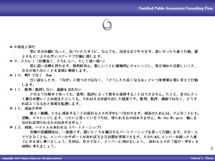Image resolution: width=215 pixels, height=161 pixels.
Task: Click the page number 3
Action: coord(212,149)
